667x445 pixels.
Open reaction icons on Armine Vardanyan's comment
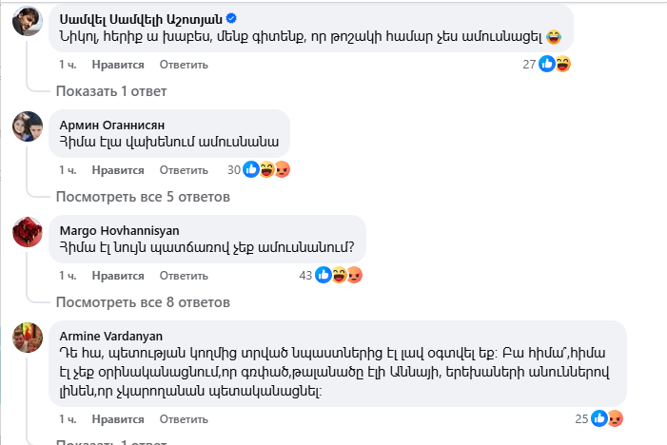[x=605, y=418]
